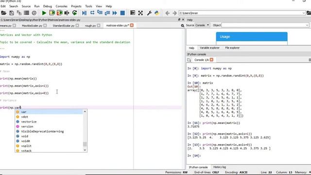Click the In [14] console prompt

[x=194, y=156]
